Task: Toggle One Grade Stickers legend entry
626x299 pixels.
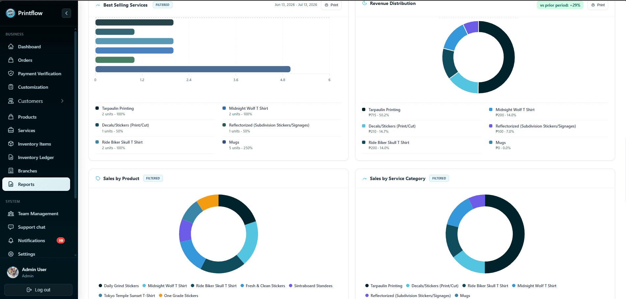Action: pyautogui.click(x=178, y=296)
